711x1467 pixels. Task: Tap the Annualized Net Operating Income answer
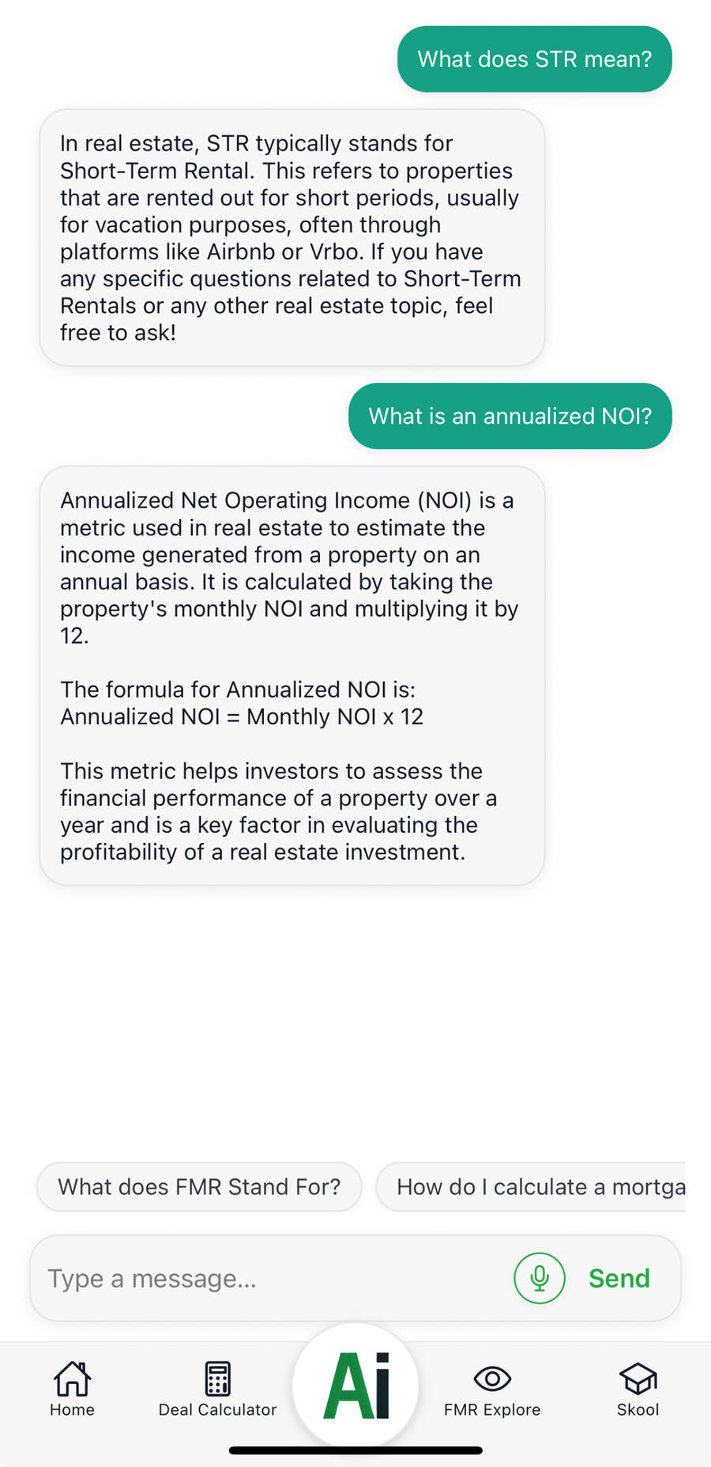point(292,675)
